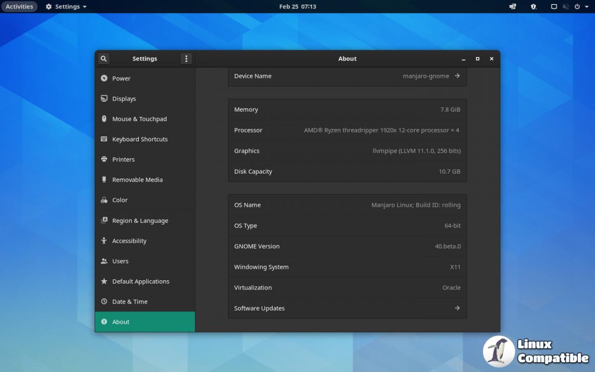The width and height of the screenshot is (595, 372).
Task: Switch to Keyboard Shortcuts panel
Action: pyautogui.click(x=140, y=139)
